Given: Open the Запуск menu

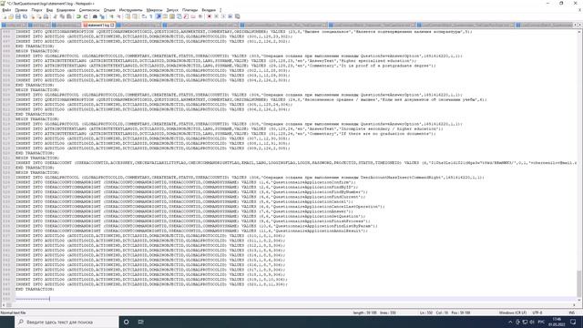Looking at the screenshot, I should pos(172,10).
